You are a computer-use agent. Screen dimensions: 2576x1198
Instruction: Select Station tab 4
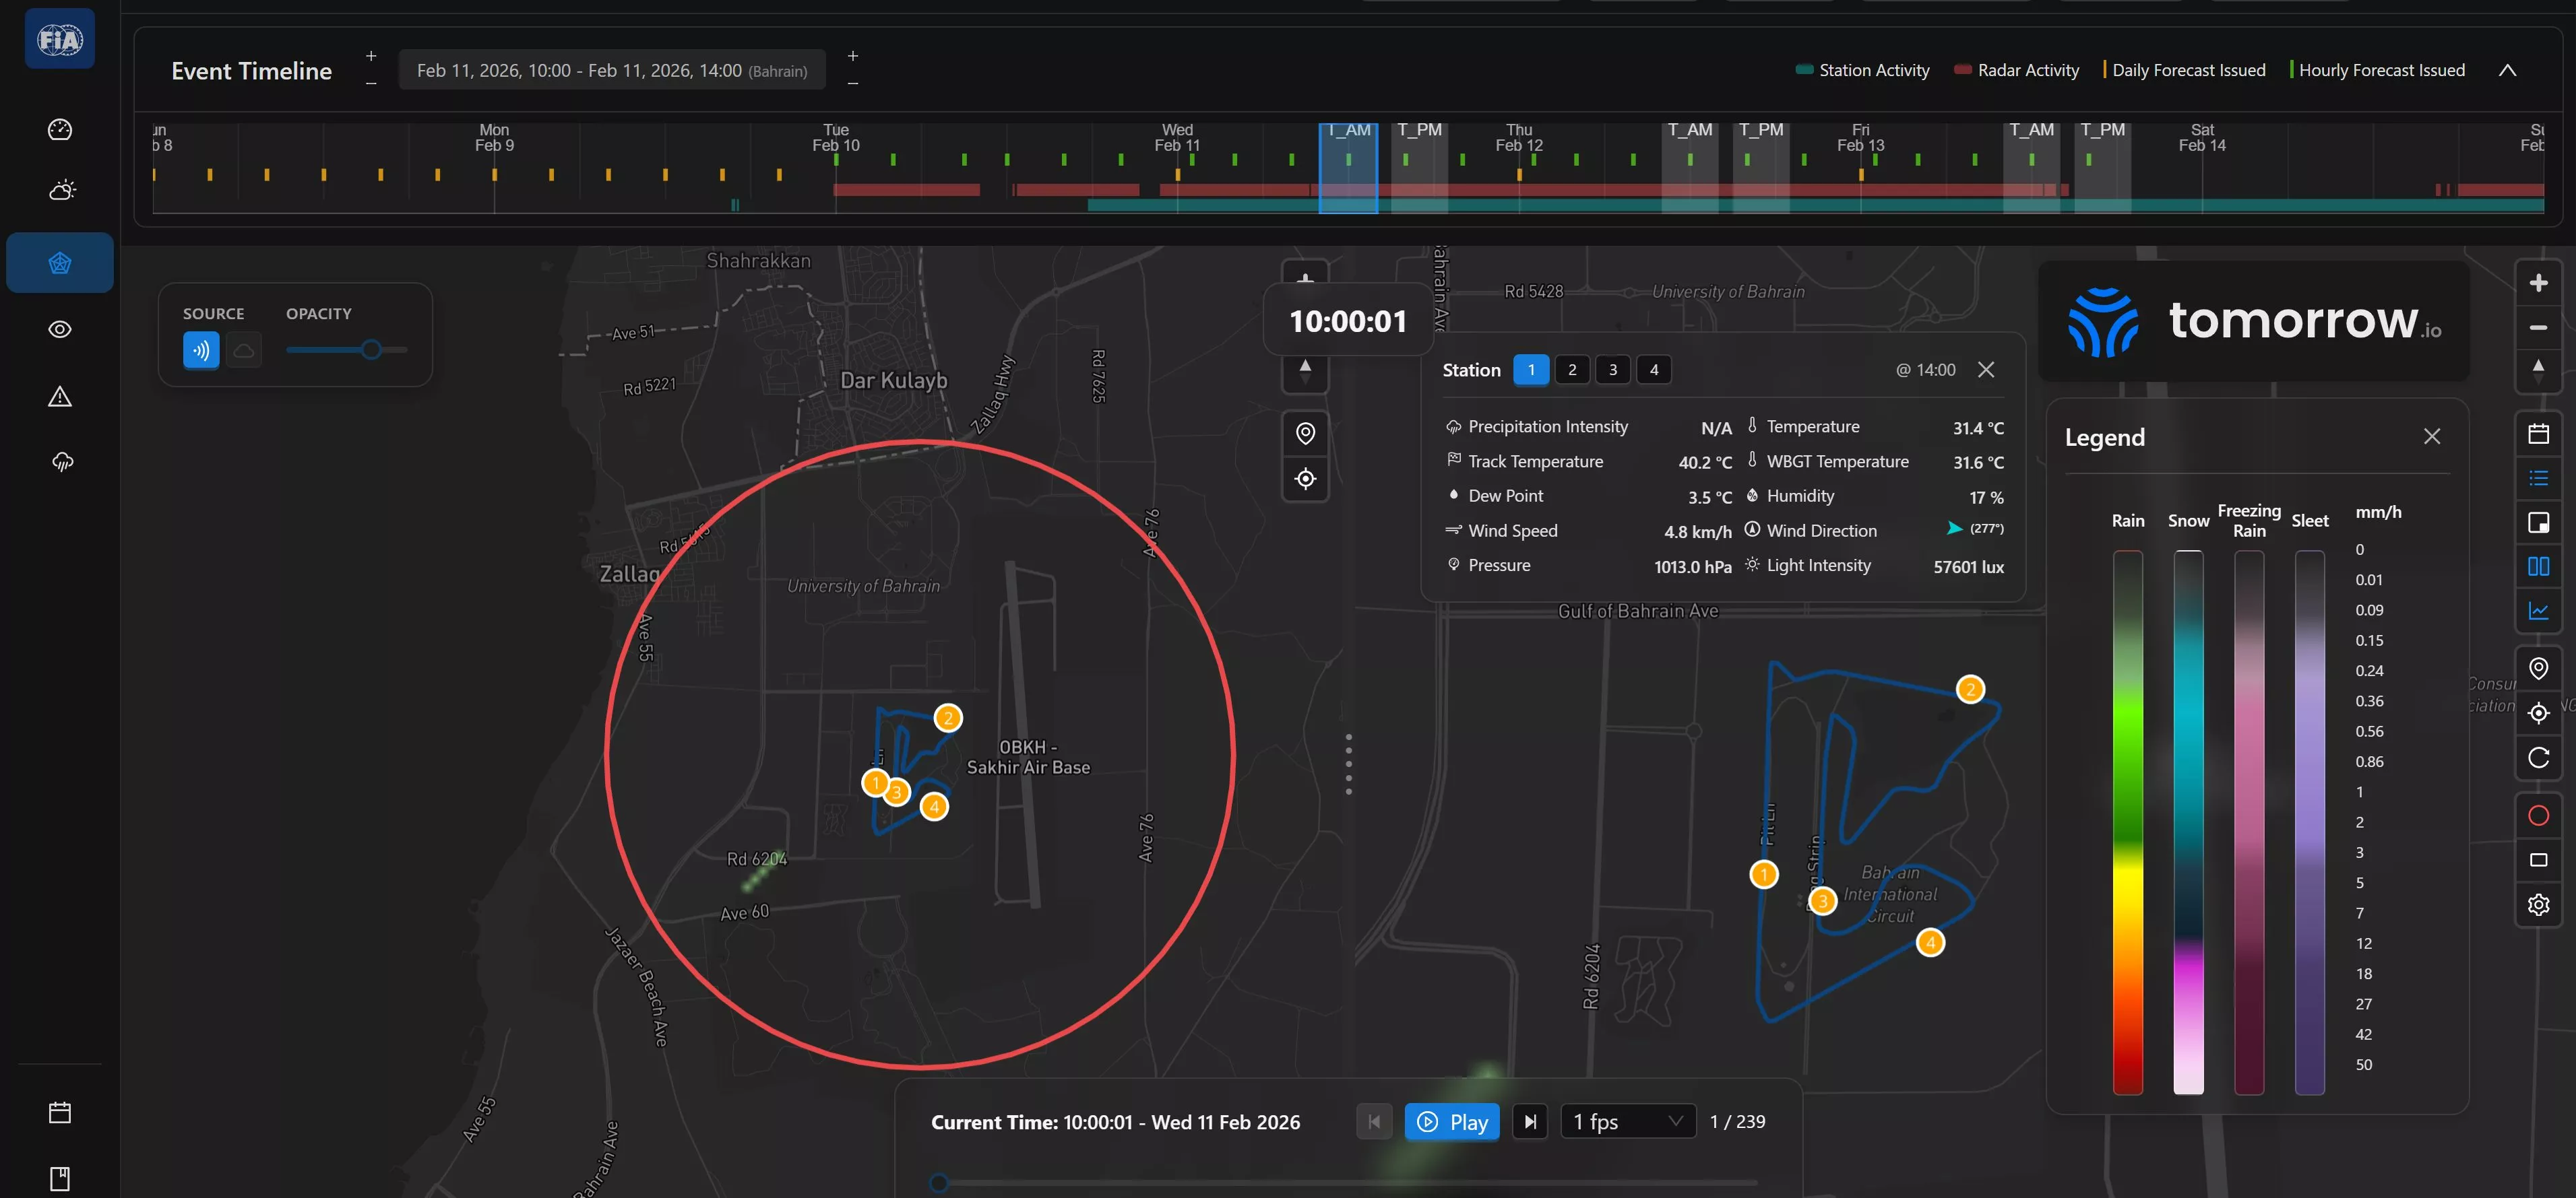tap(1654, 370)
